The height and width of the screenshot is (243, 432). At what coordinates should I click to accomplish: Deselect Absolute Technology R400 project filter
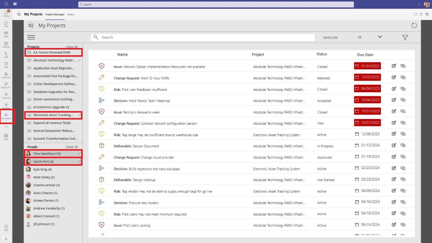point(53,60)
